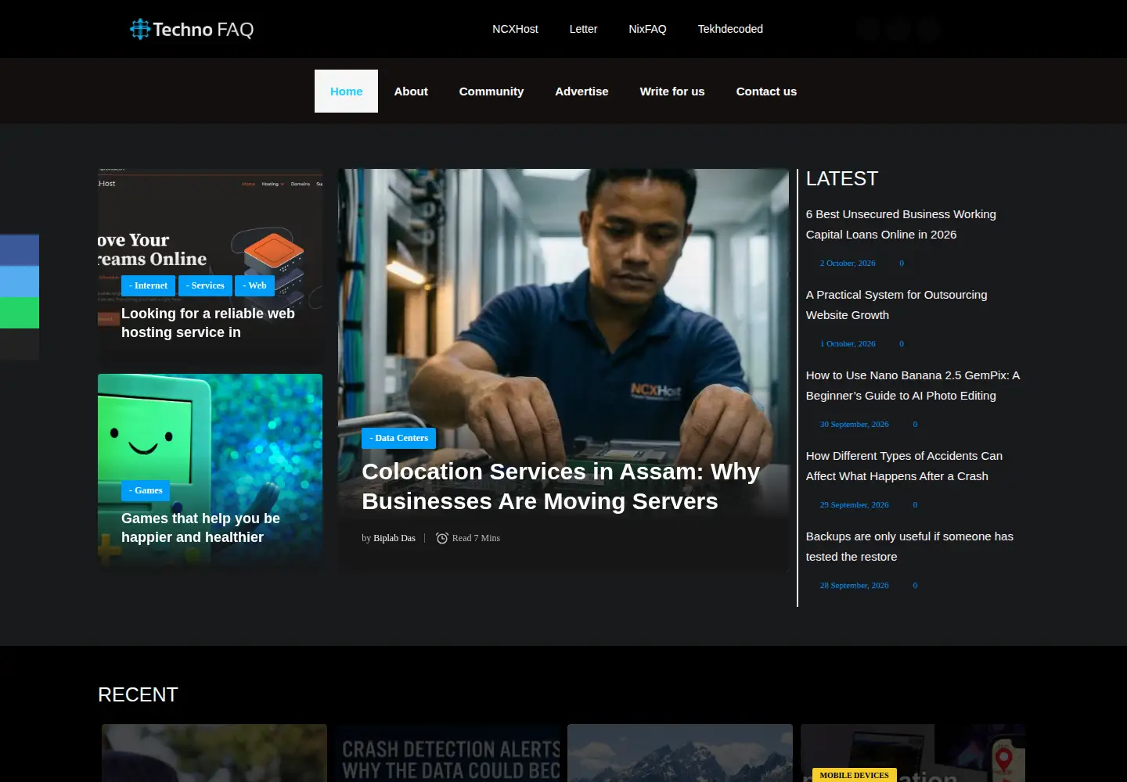This screenshot has width=1127, height=782.
Task: Click the light blue share button on left sidebar
Action: click(x=20, y=282)
